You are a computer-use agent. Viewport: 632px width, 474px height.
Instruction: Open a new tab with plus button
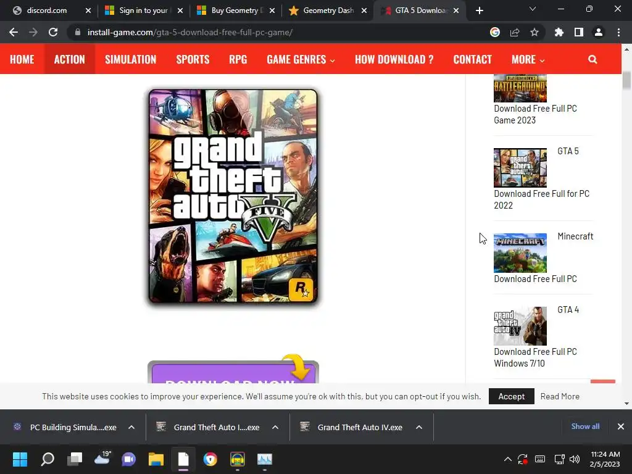[x=479, y=10]
